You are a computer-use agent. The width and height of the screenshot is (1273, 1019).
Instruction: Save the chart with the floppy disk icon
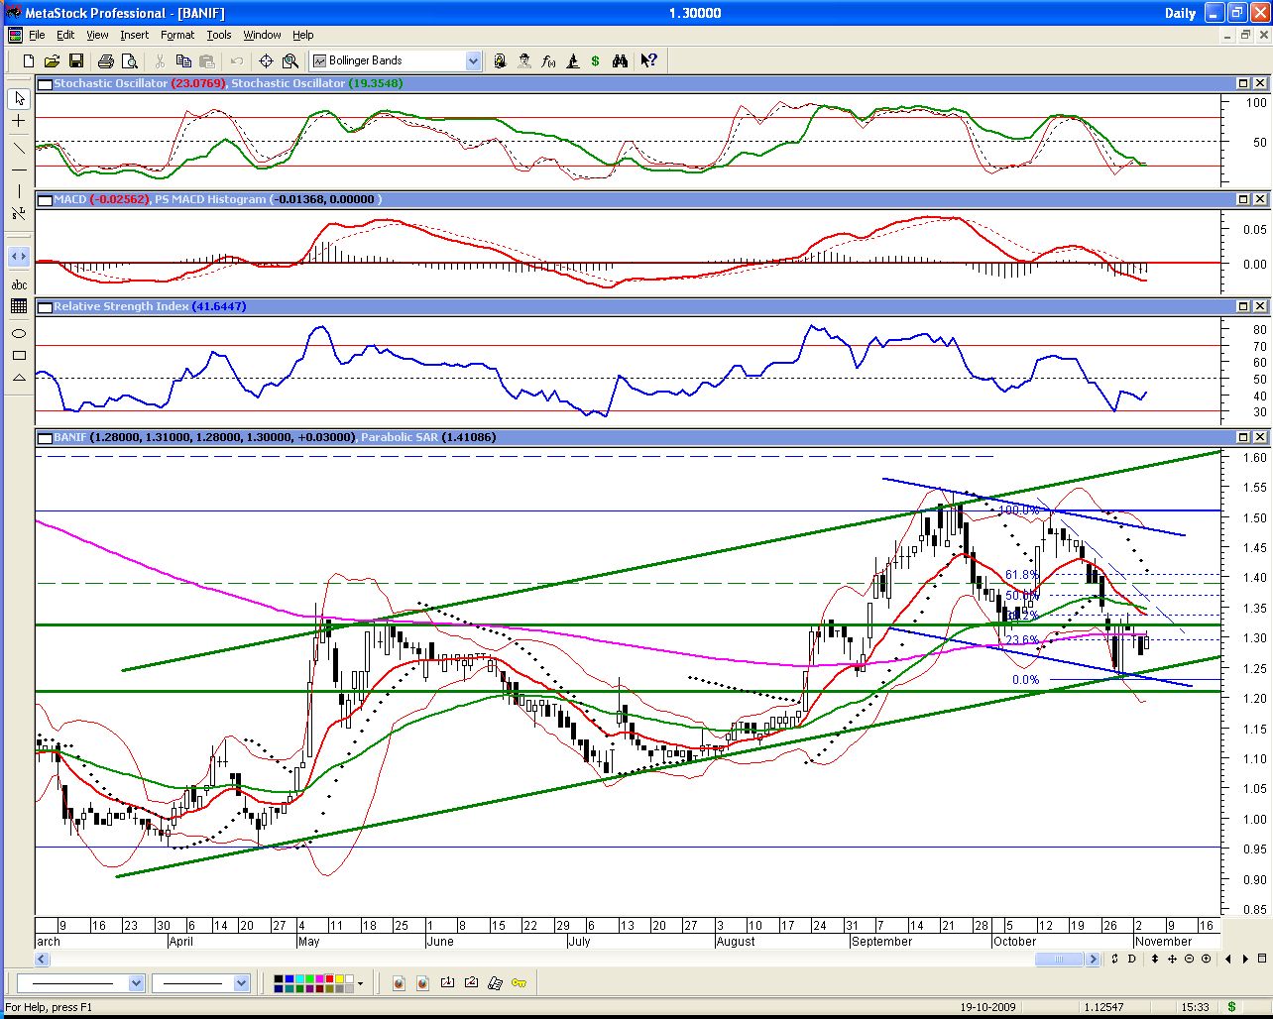click(76, 60)
